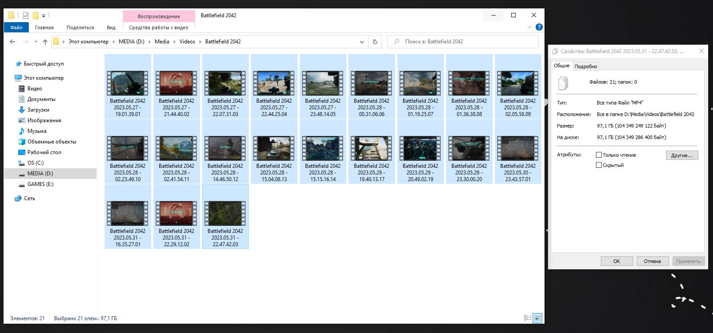This screenshot has height=333, width=713.
Task: Select video file 2023.05.28 - 01.19.25.07
Action: [420, 86]
